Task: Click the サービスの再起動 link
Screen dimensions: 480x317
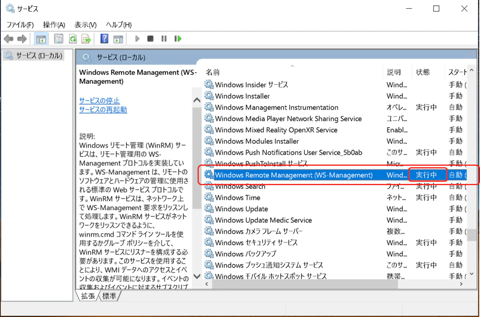Action: [103, 110]
